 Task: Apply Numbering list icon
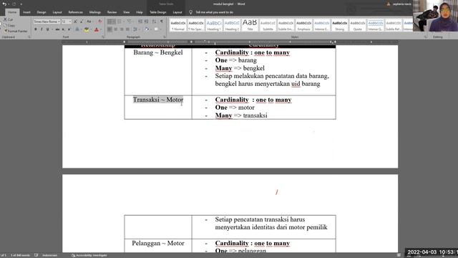pyautogui.click(x=120, y=21)
